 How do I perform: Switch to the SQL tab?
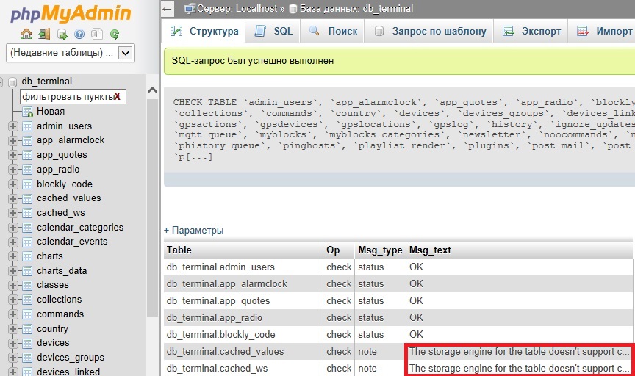click(274, 31)
